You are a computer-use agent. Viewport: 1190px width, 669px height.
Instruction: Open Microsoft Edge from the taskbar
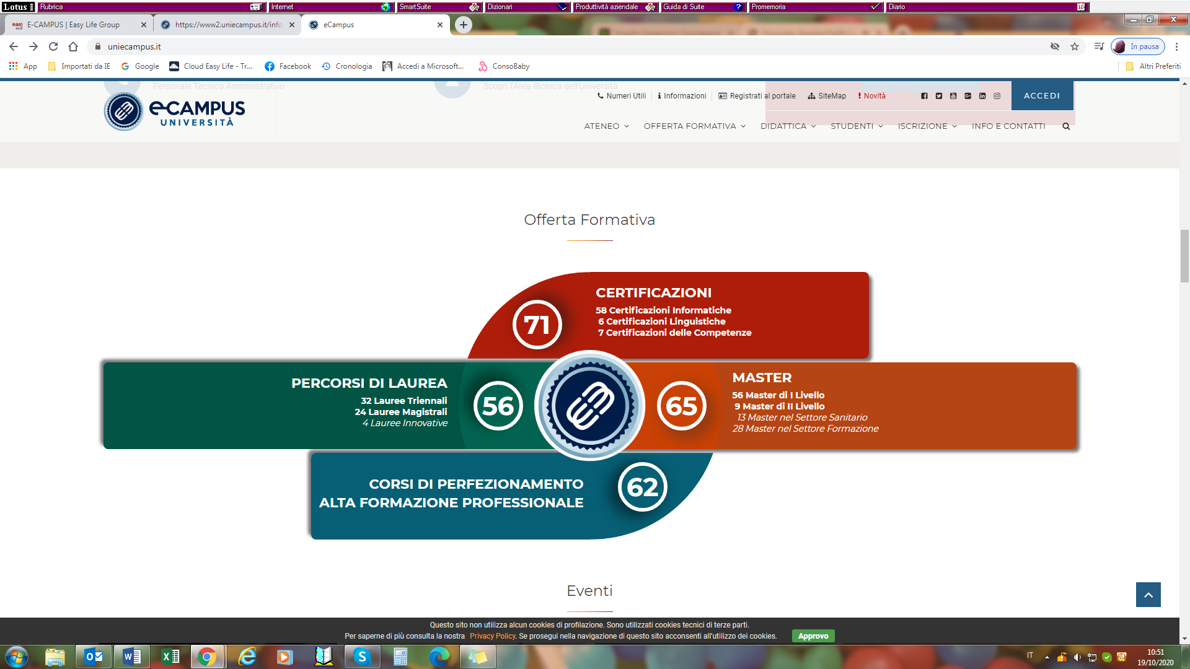(x=439, y=657)
